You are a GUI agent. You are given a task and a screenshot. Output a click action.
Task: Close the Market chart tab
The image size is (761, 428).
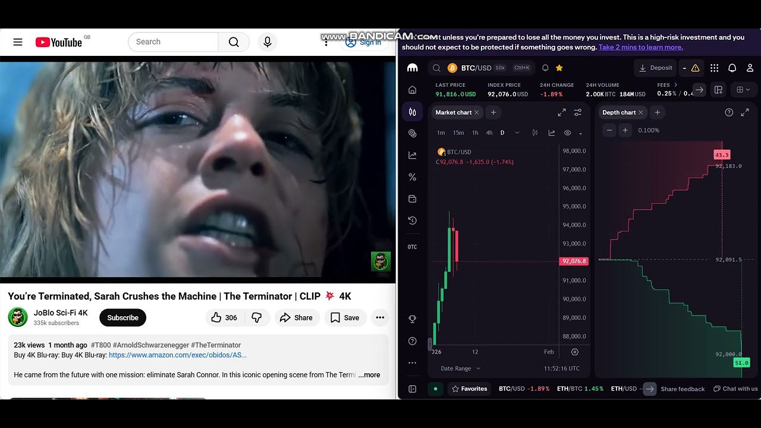pyautogui.click(x=476, y=112)
